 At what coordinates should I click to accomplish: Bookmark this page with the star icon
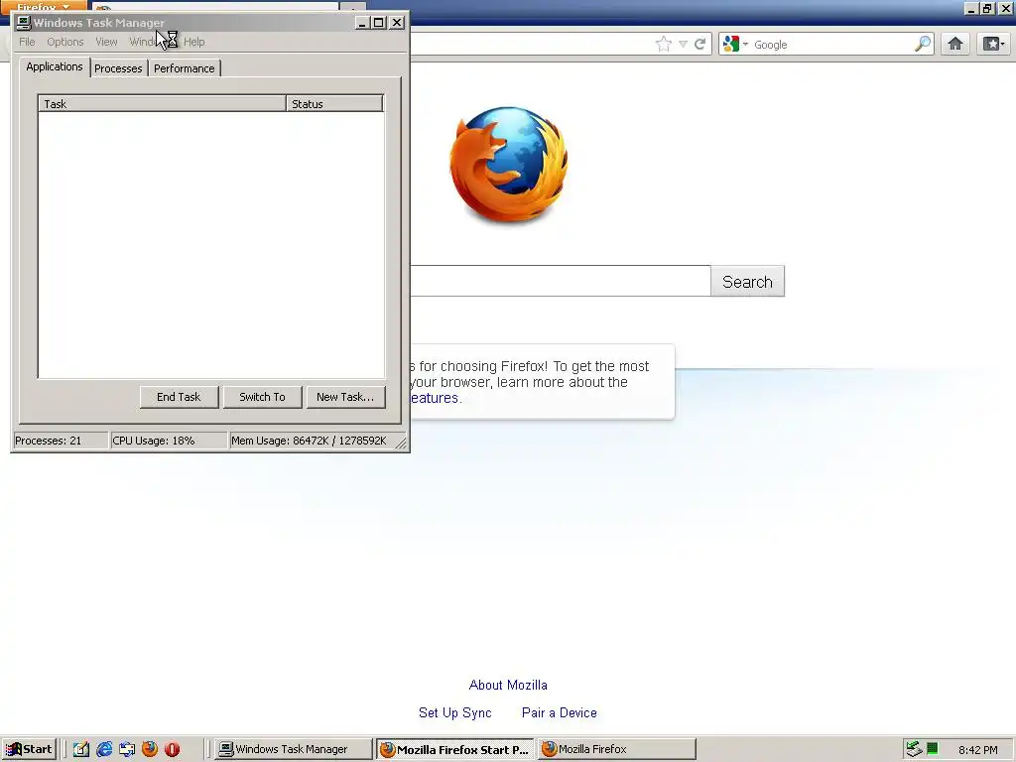tap(664, 44)
